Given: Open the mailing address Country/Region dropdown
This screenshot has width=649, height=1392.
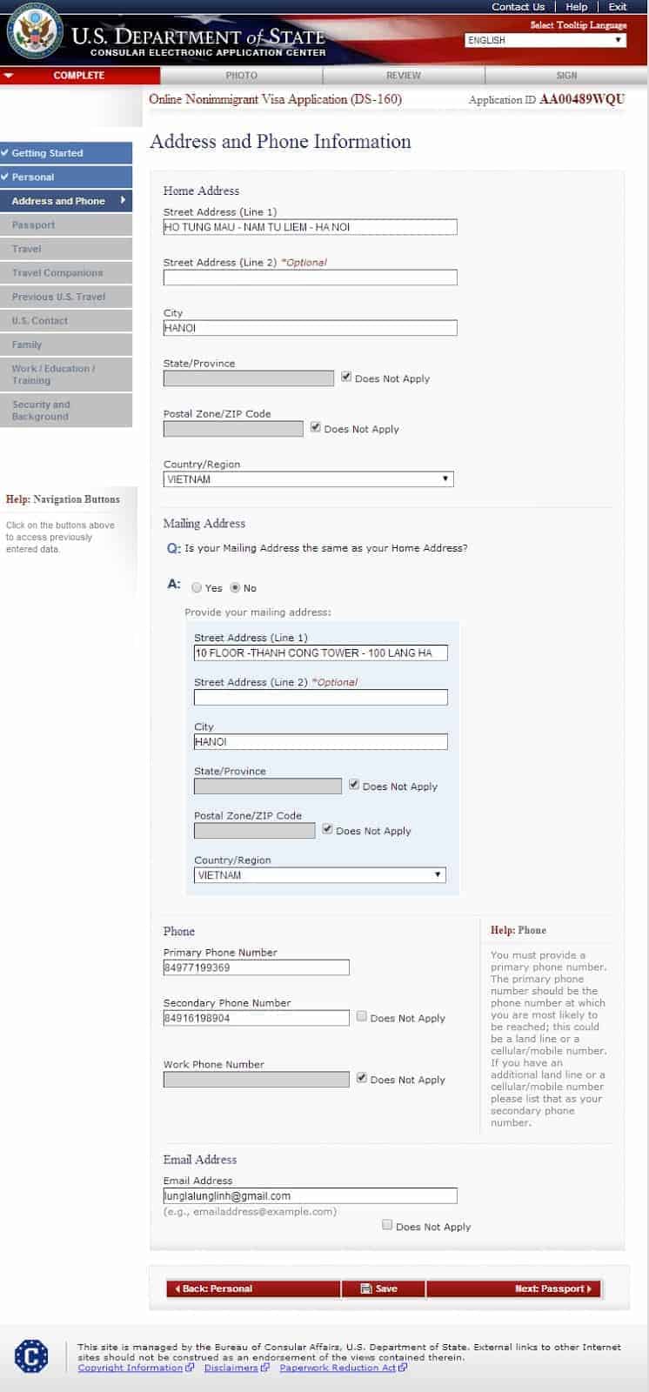Looking at the screenshot, I should 320,875.
